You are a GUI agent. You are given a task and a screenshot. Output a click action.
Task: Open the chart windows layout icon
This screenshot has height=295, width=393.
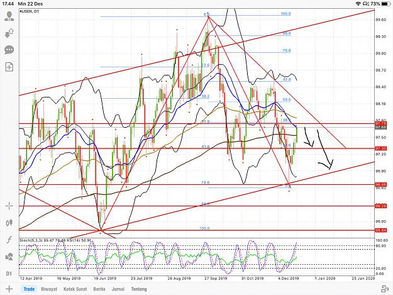tap(384, 289)
